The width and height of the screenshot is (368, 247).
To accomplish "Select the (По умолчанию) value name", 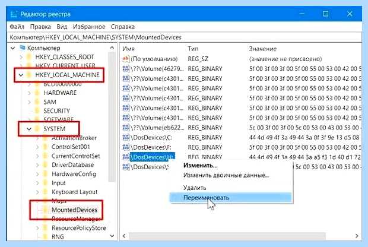I will pyautogui.click(x=154, y=59).
